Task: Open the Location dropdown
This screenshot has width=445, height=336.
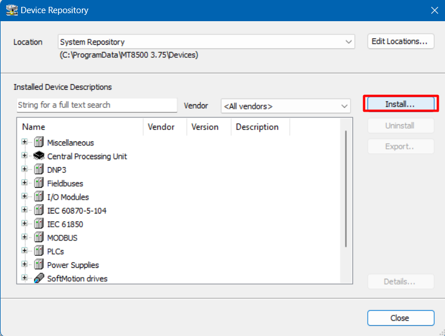Action: click(x=348, y=42)
